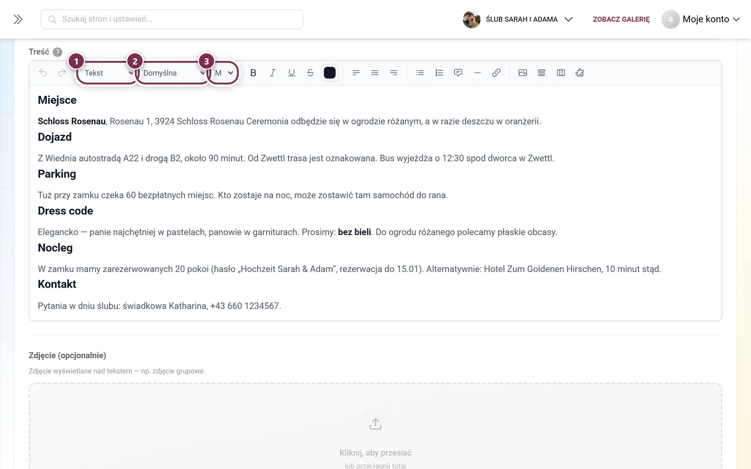Click the gallery avatar thumbnail in header
This screenshot has height=469, width=751.
tap(471, 19)
